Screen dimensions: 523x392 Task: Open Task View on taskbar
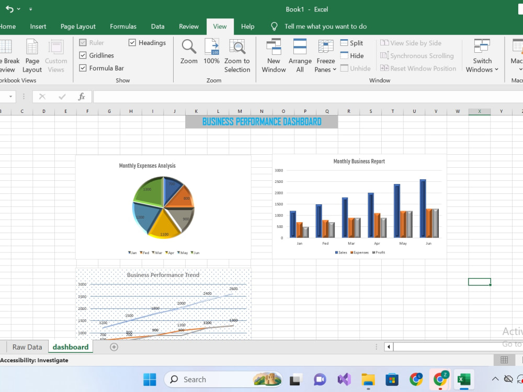[295, 379]
